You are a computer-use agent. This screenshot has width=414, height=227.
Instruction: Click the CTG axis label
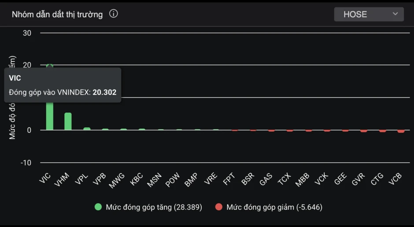(377, 179)
